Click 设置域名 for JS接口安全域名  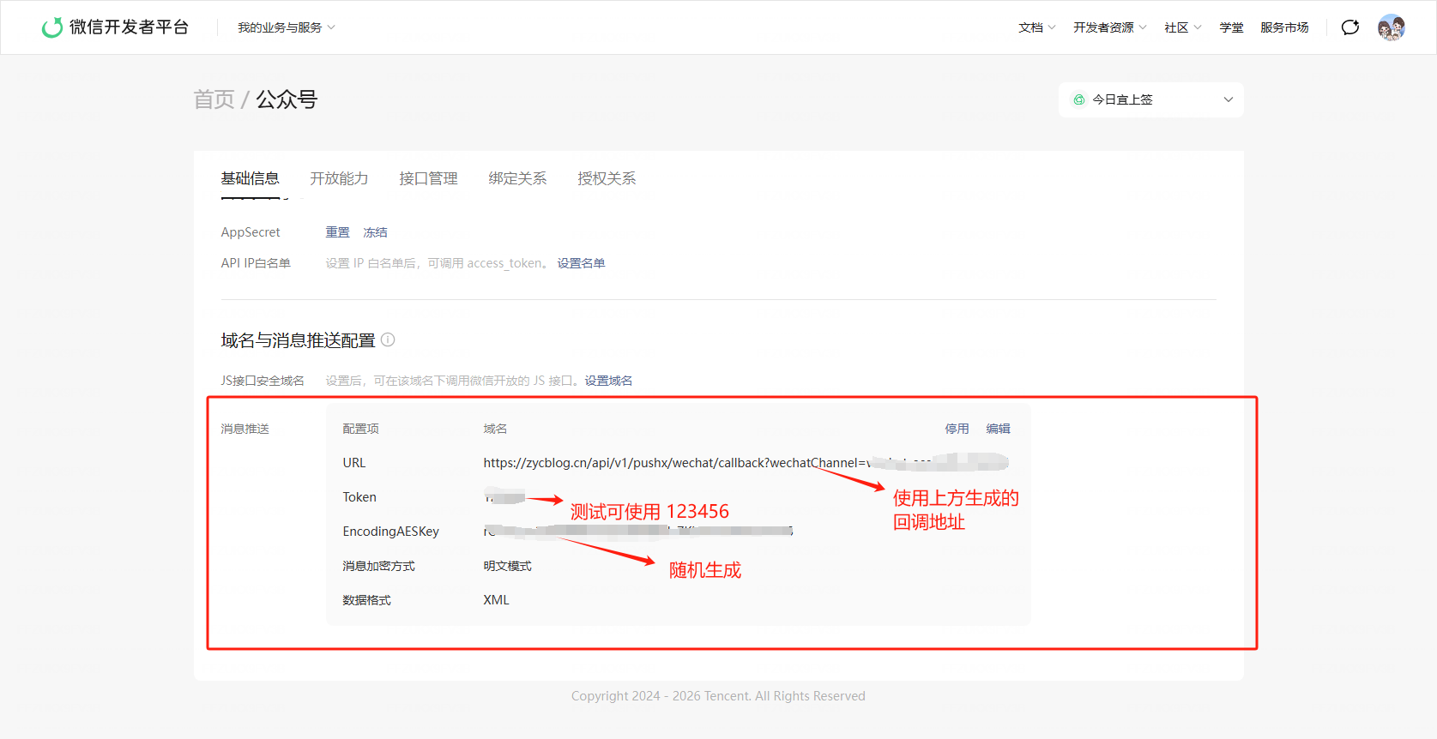coord(608,381)
